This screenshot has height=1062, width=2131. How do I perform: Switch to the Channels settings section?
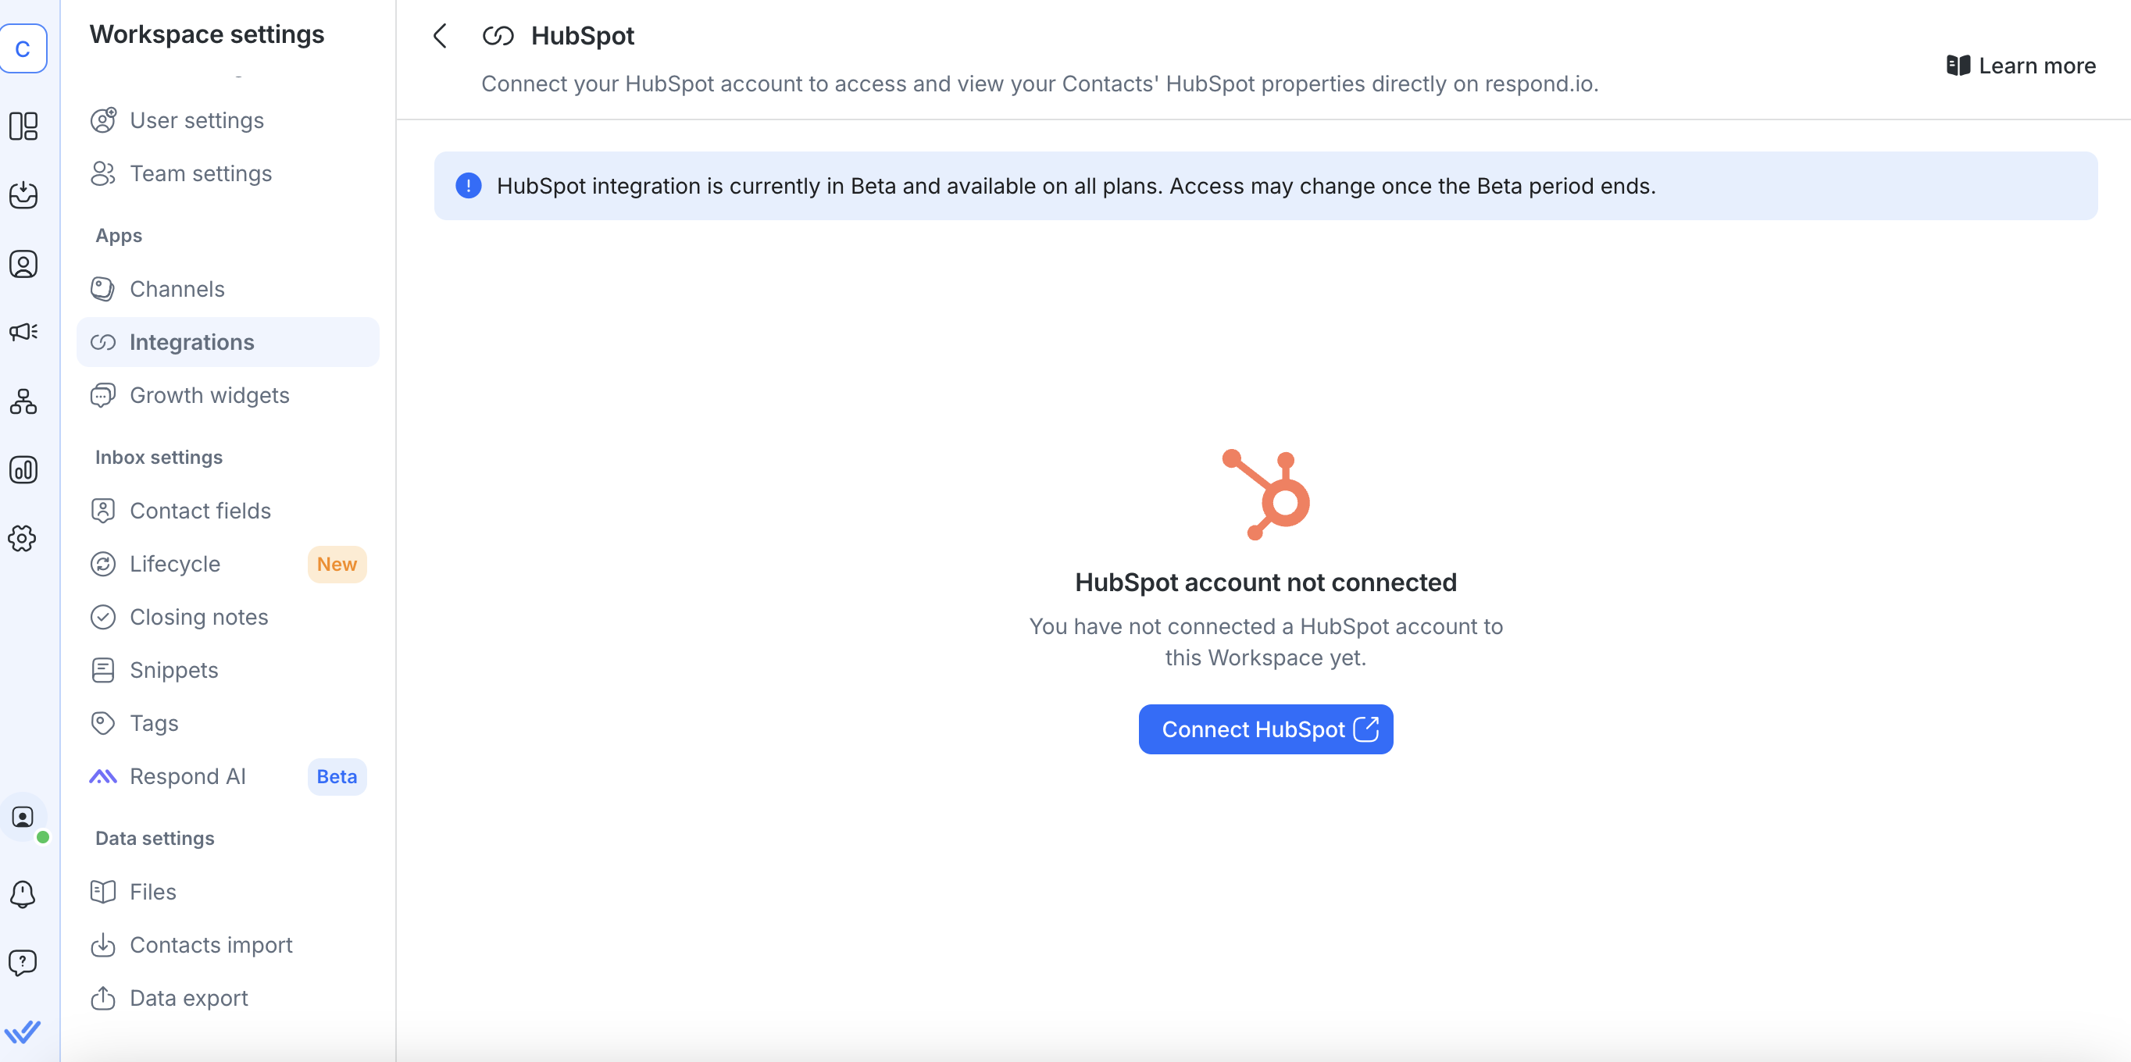pos(177,289)
